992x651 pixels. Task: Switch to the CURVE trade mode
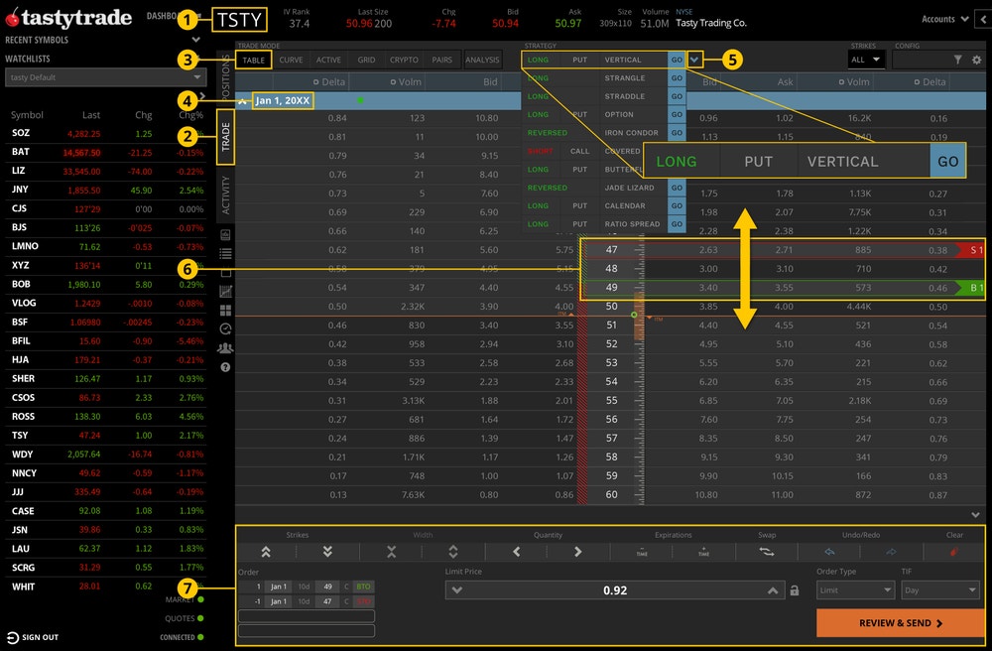click(291, 60)
